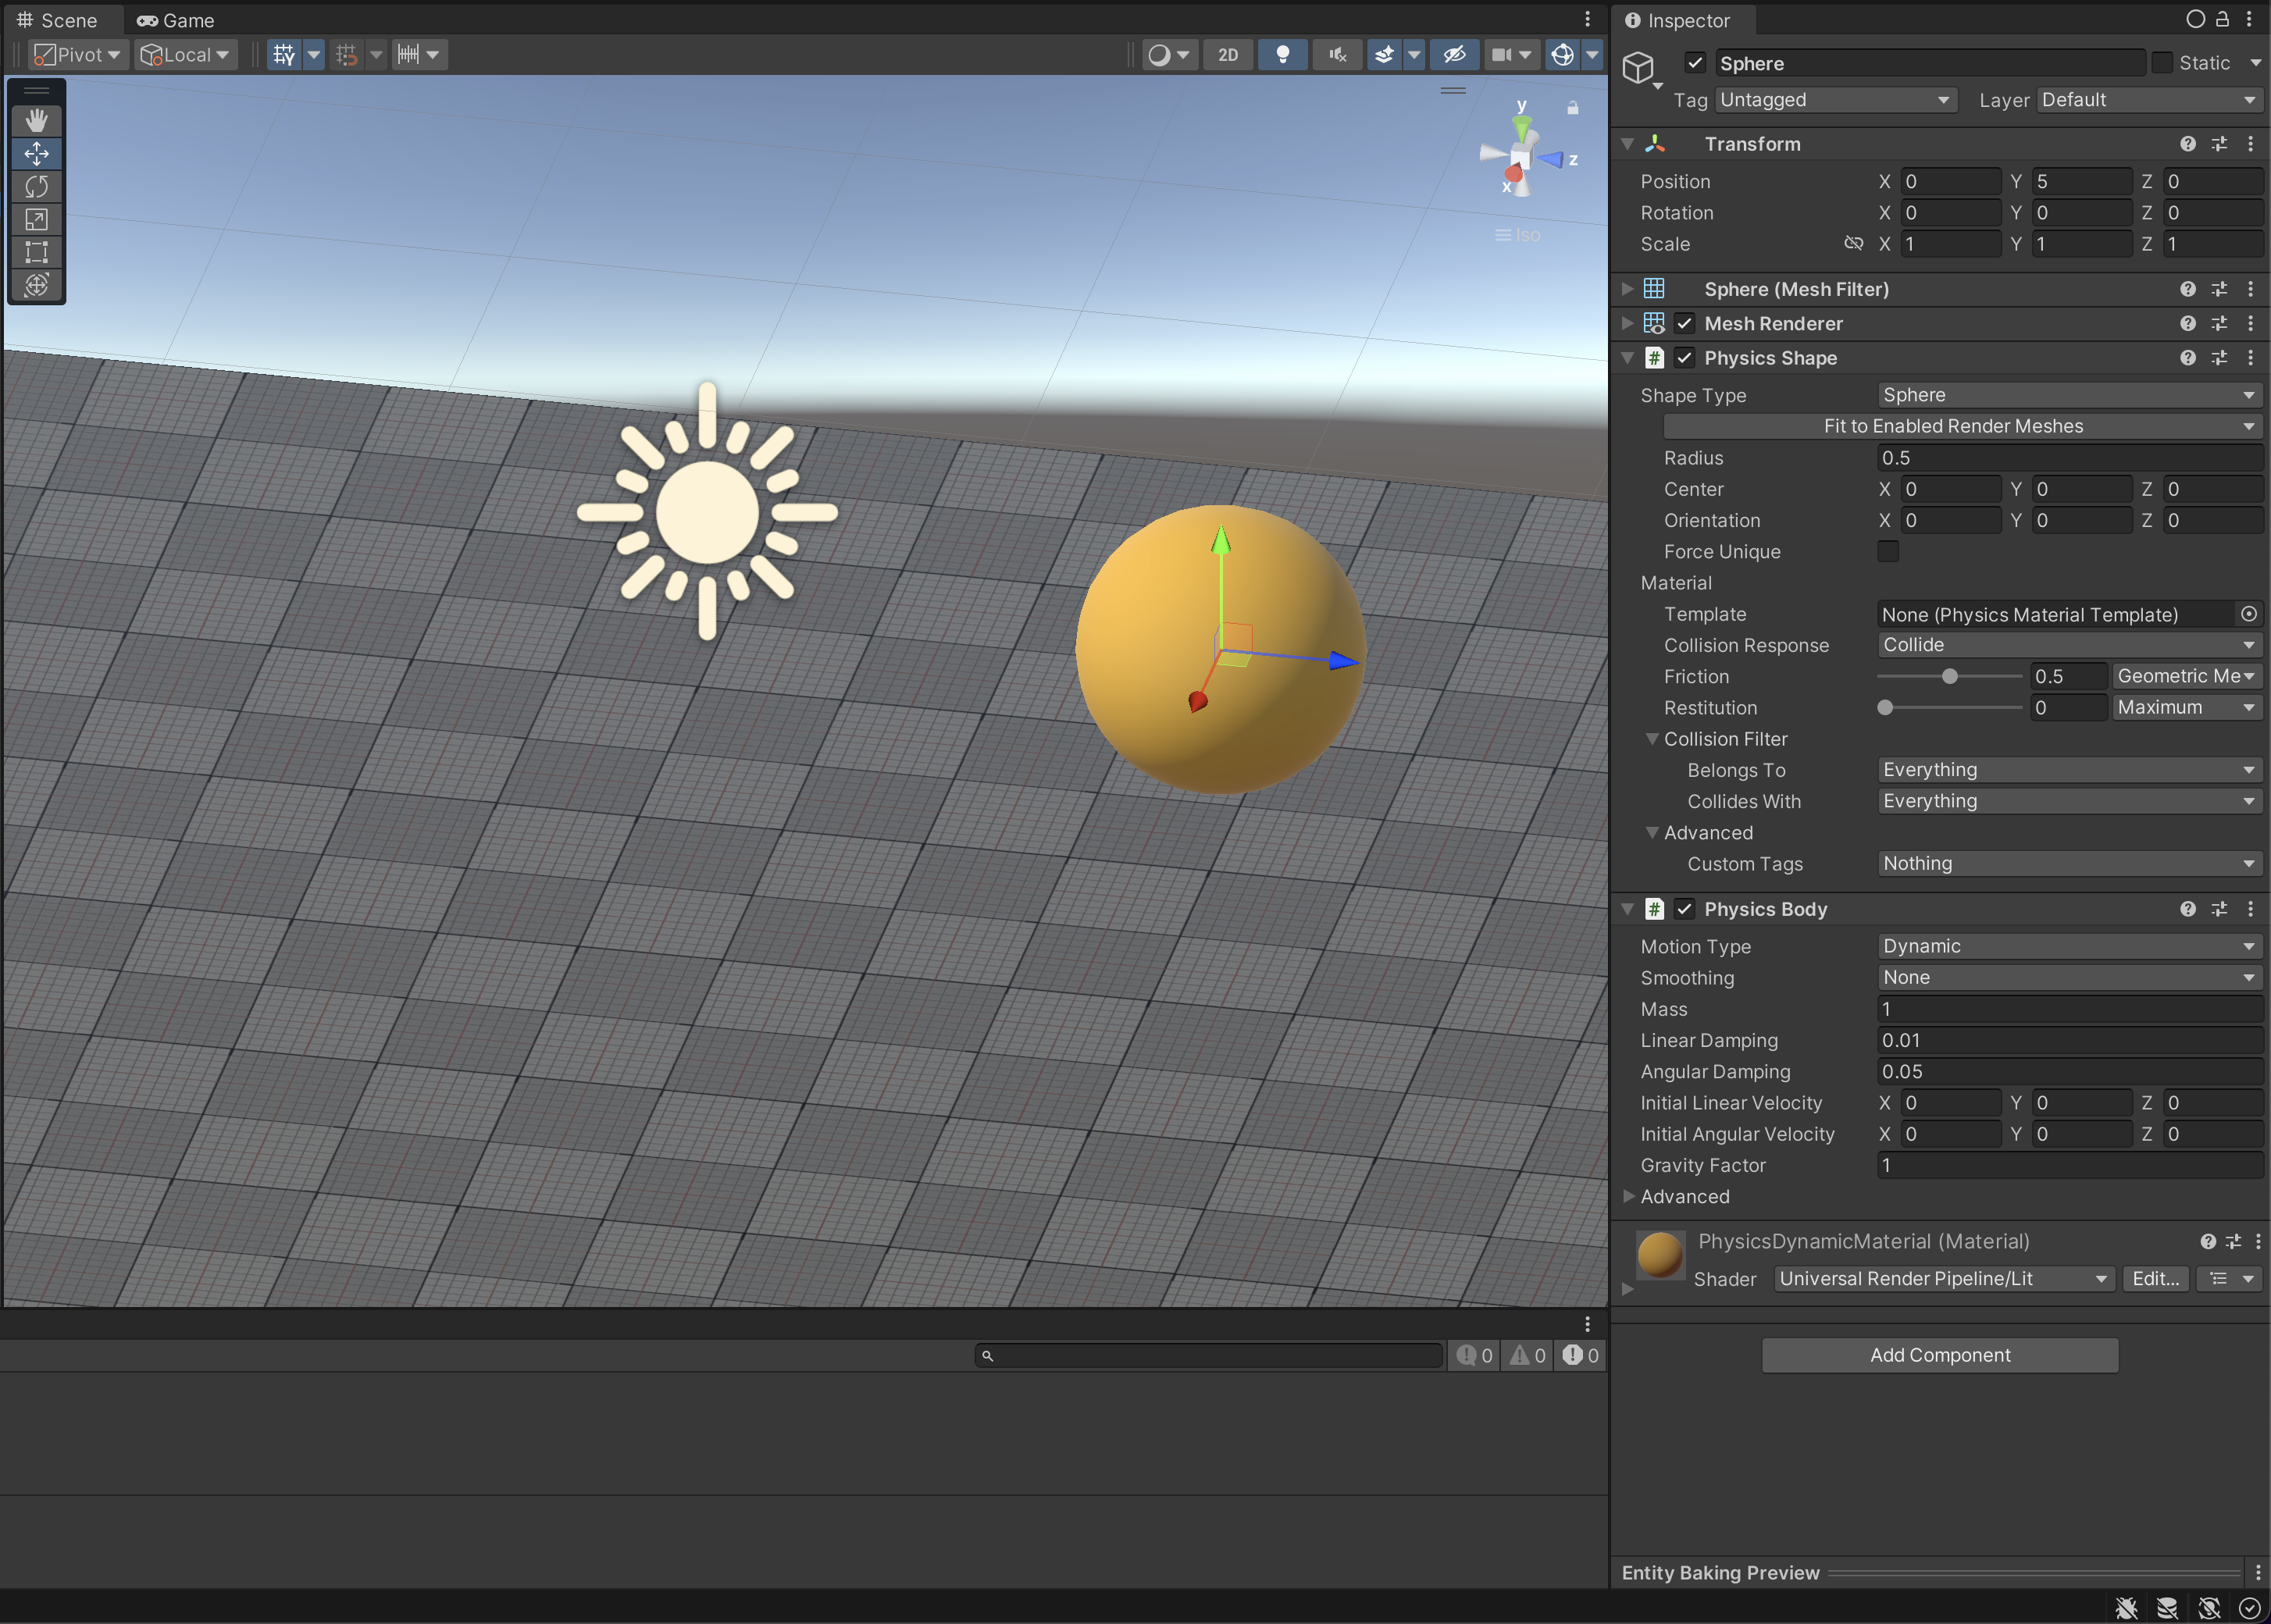Screen dimensions: 2271x1624
Task: Click the Add Component button
Action: (1941, 1353)
